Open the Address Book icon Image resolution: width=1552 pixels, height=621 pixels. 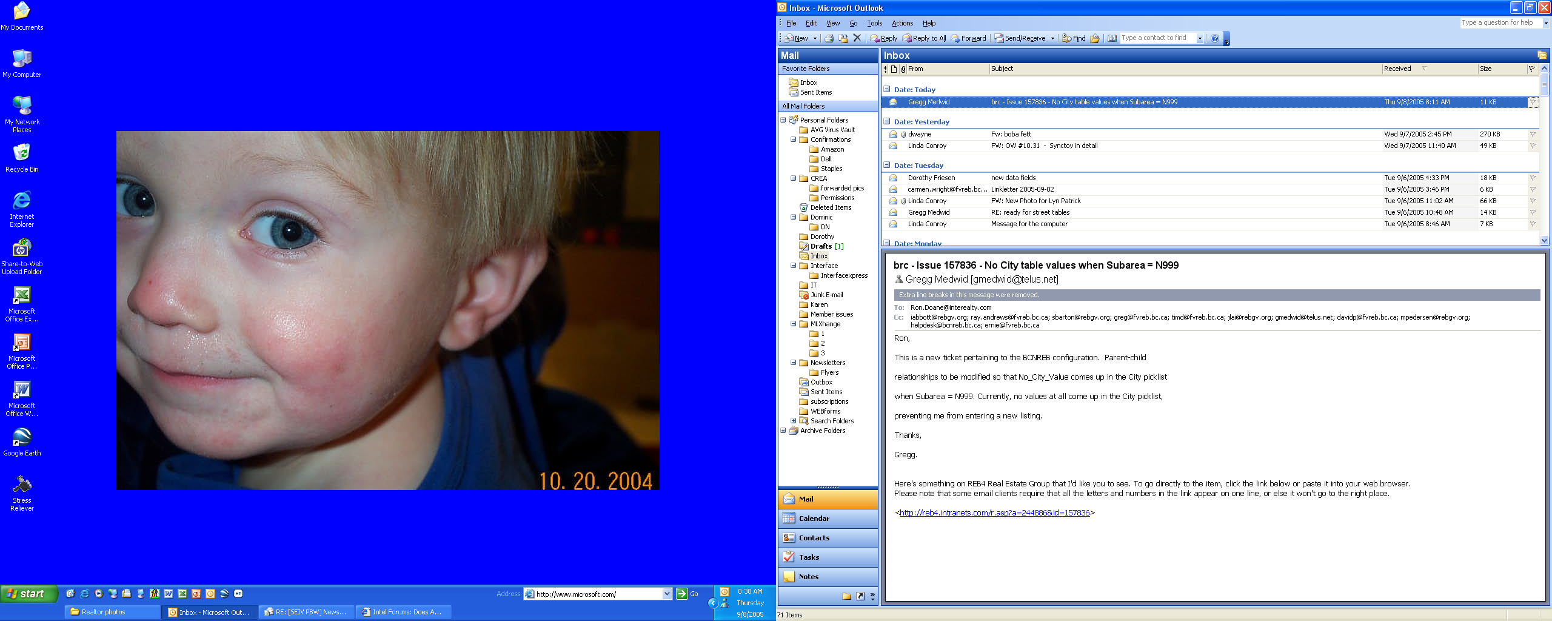1112,38
